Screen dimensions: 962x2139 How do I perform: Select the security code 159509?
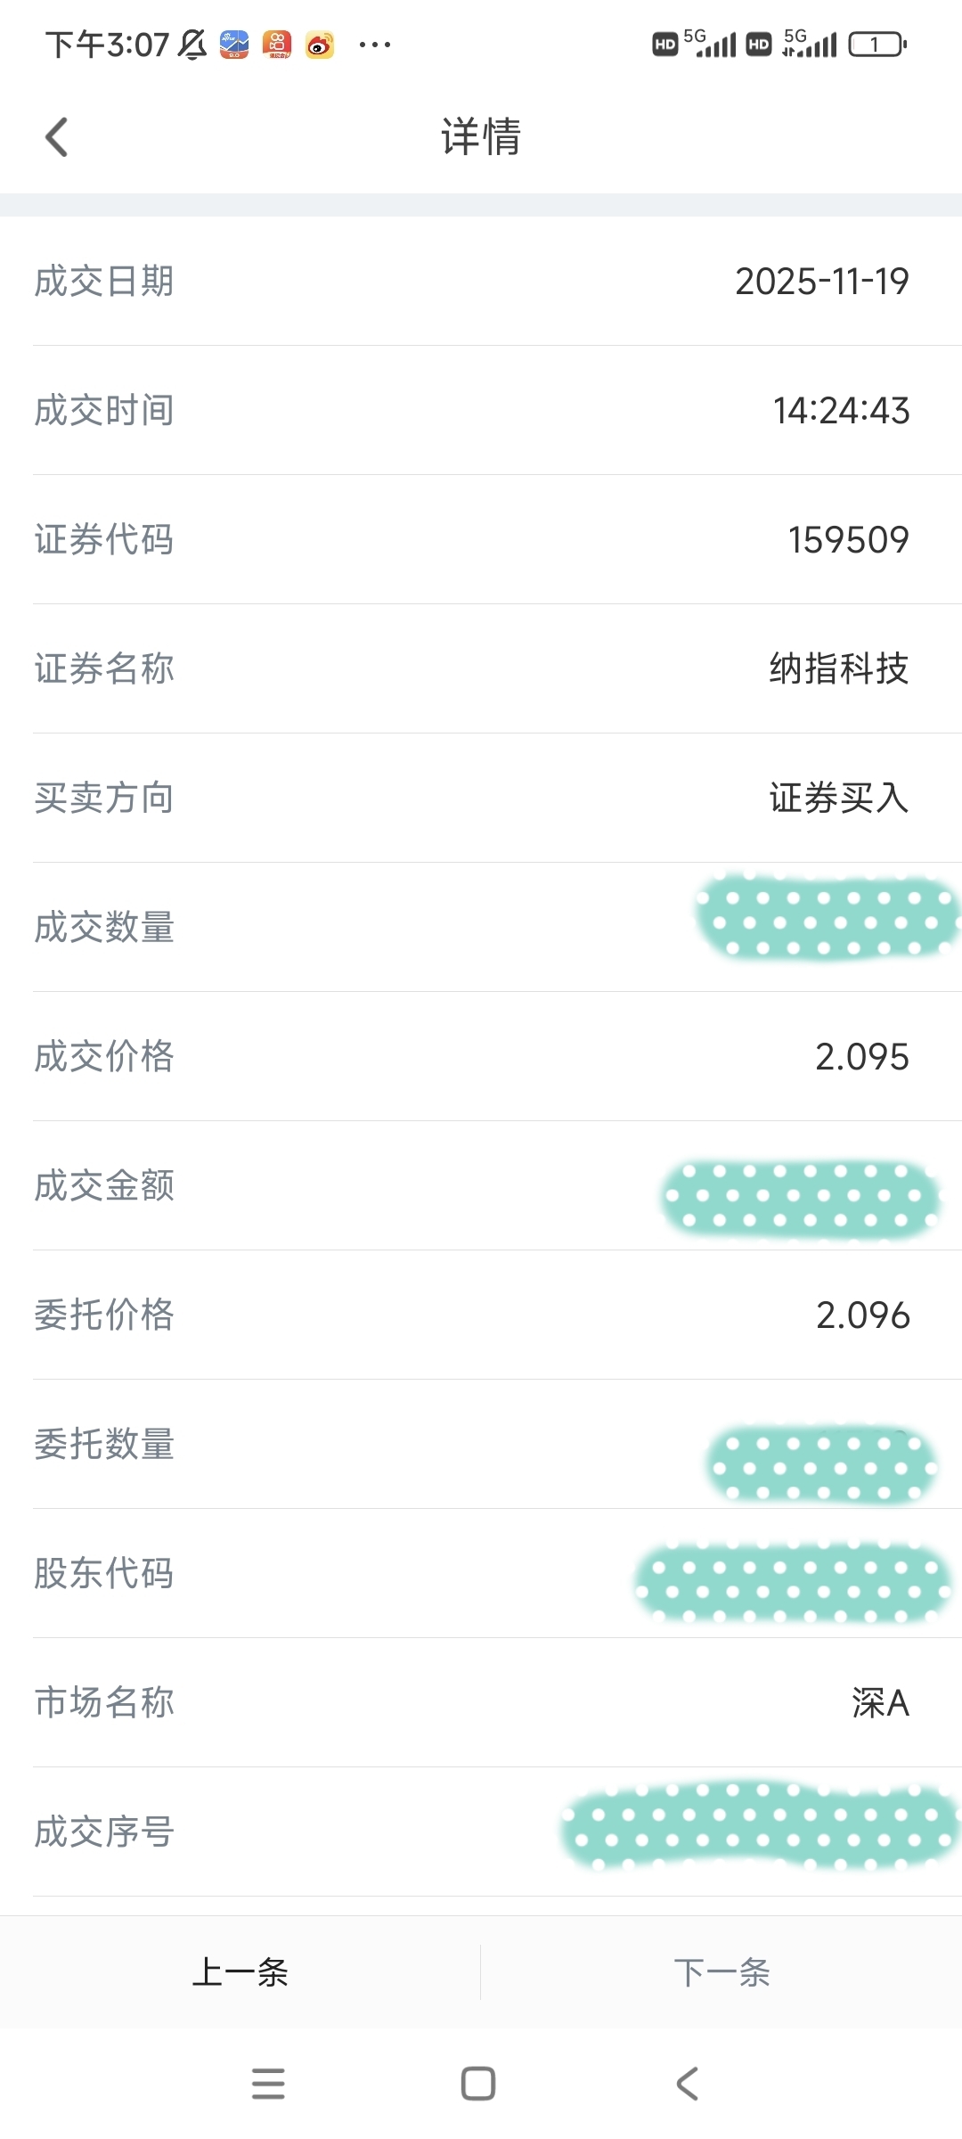(x=848, y=540)
